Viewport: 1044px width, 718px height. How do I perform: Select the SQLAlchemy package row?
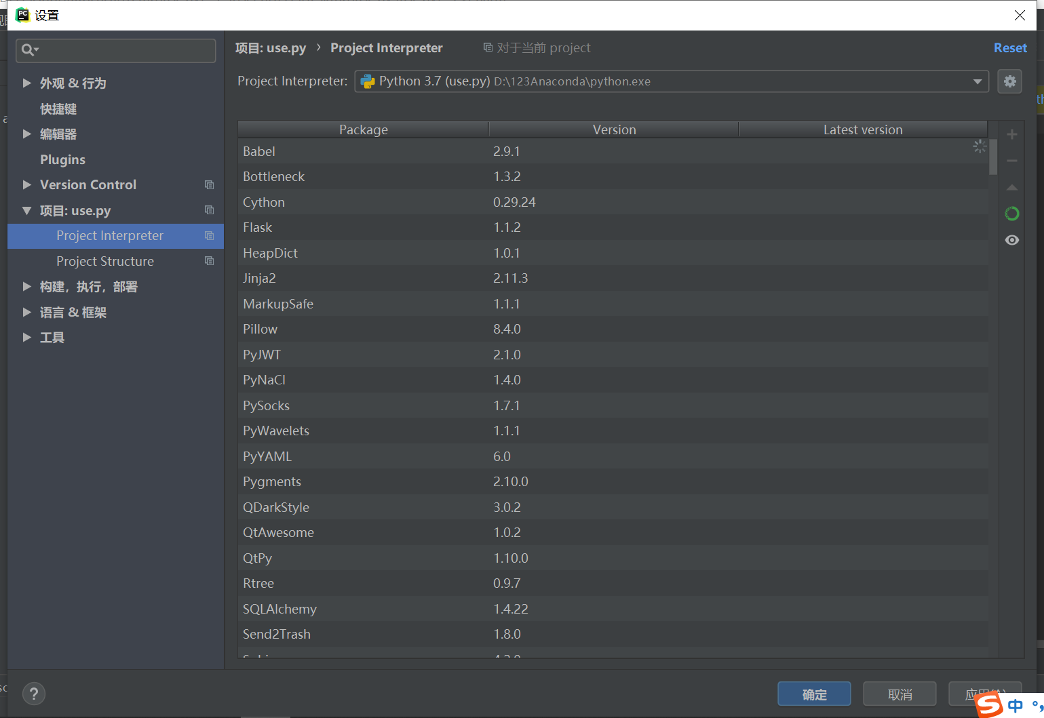(x=613, y=609)
